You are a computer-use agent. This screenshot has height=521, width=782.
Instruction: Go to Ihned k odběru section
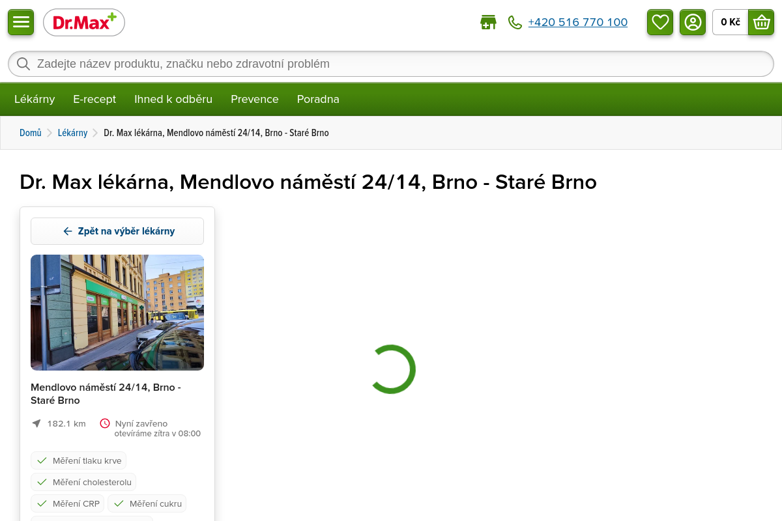(x=173, y=99)
